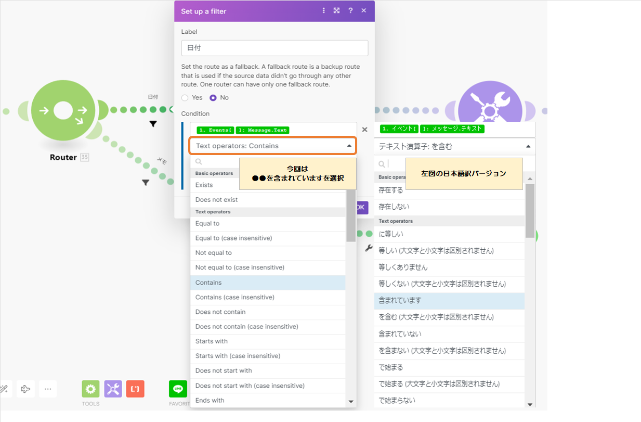
Task: Choose the Contains operator
Action: (x=268, y=283)
